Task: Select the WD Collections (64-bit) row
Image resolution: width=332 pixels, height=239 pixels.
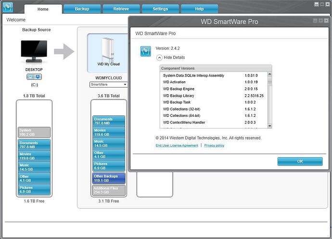Action: 214,115
